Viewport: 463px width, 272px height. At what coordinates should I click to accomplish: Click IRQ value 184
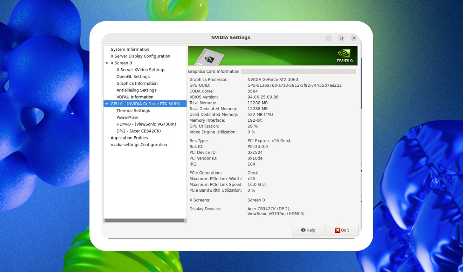(251, 164)
